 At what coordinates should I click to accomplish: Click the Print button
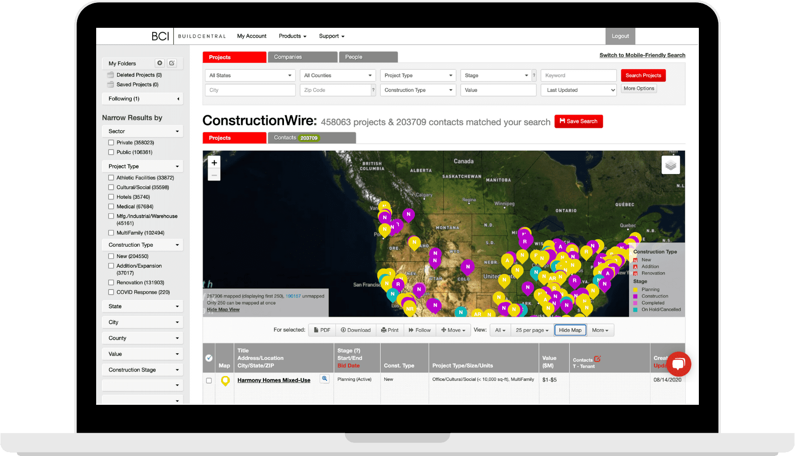[x=390, y=330]
